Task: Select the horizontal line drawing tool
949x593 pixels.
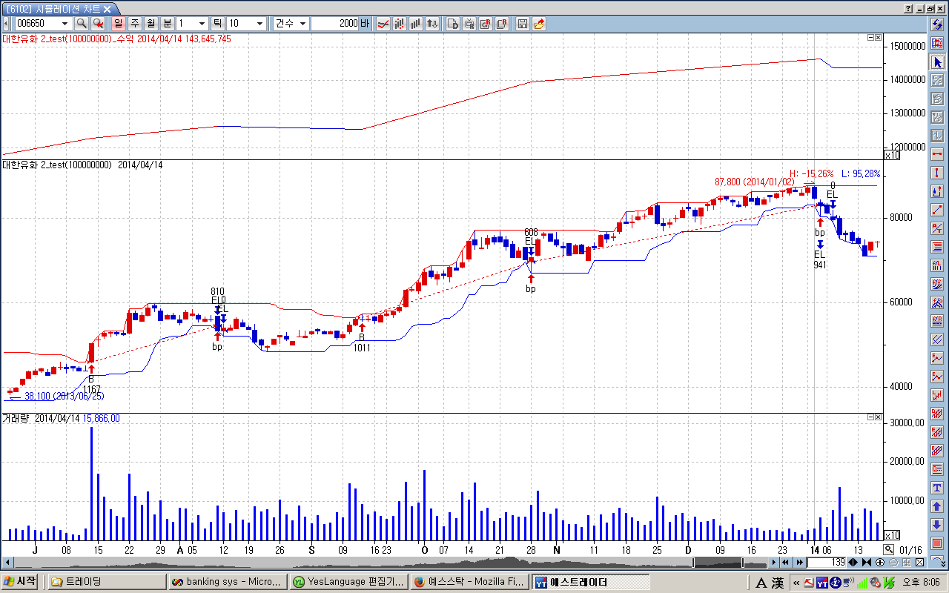Action: pos(937,154)
